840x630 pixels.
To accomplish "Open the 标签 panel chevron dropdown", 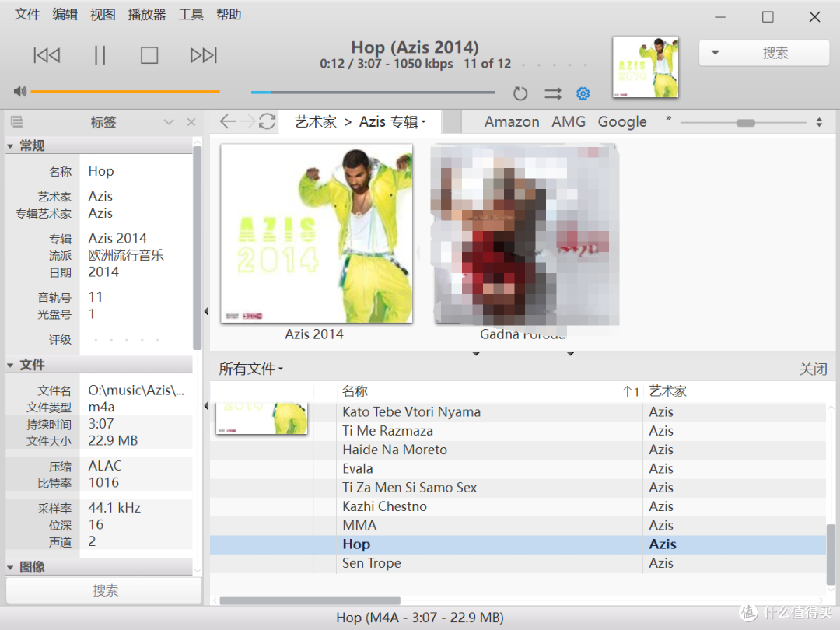I will click(169, 122).
